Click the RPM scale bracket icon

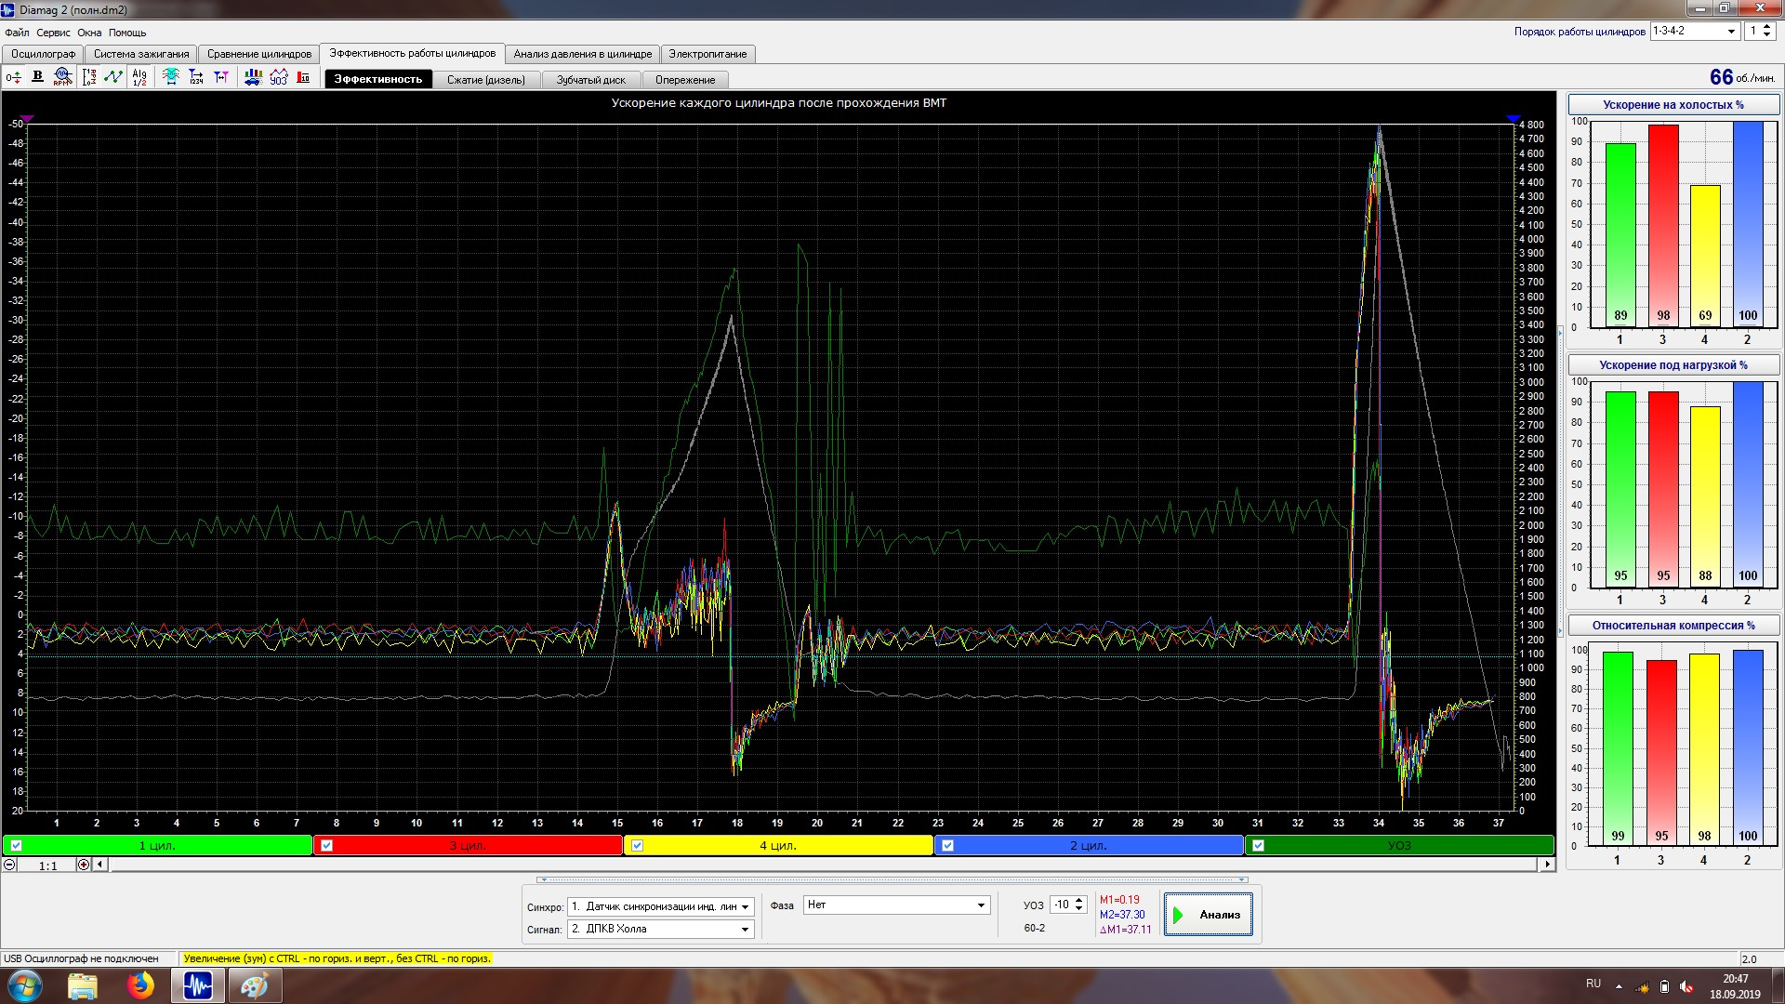click(89, 77)
